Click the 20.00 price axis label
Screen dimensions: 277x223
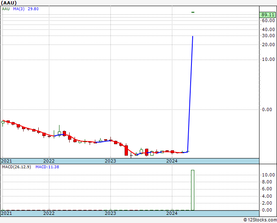tap(268, 45)
